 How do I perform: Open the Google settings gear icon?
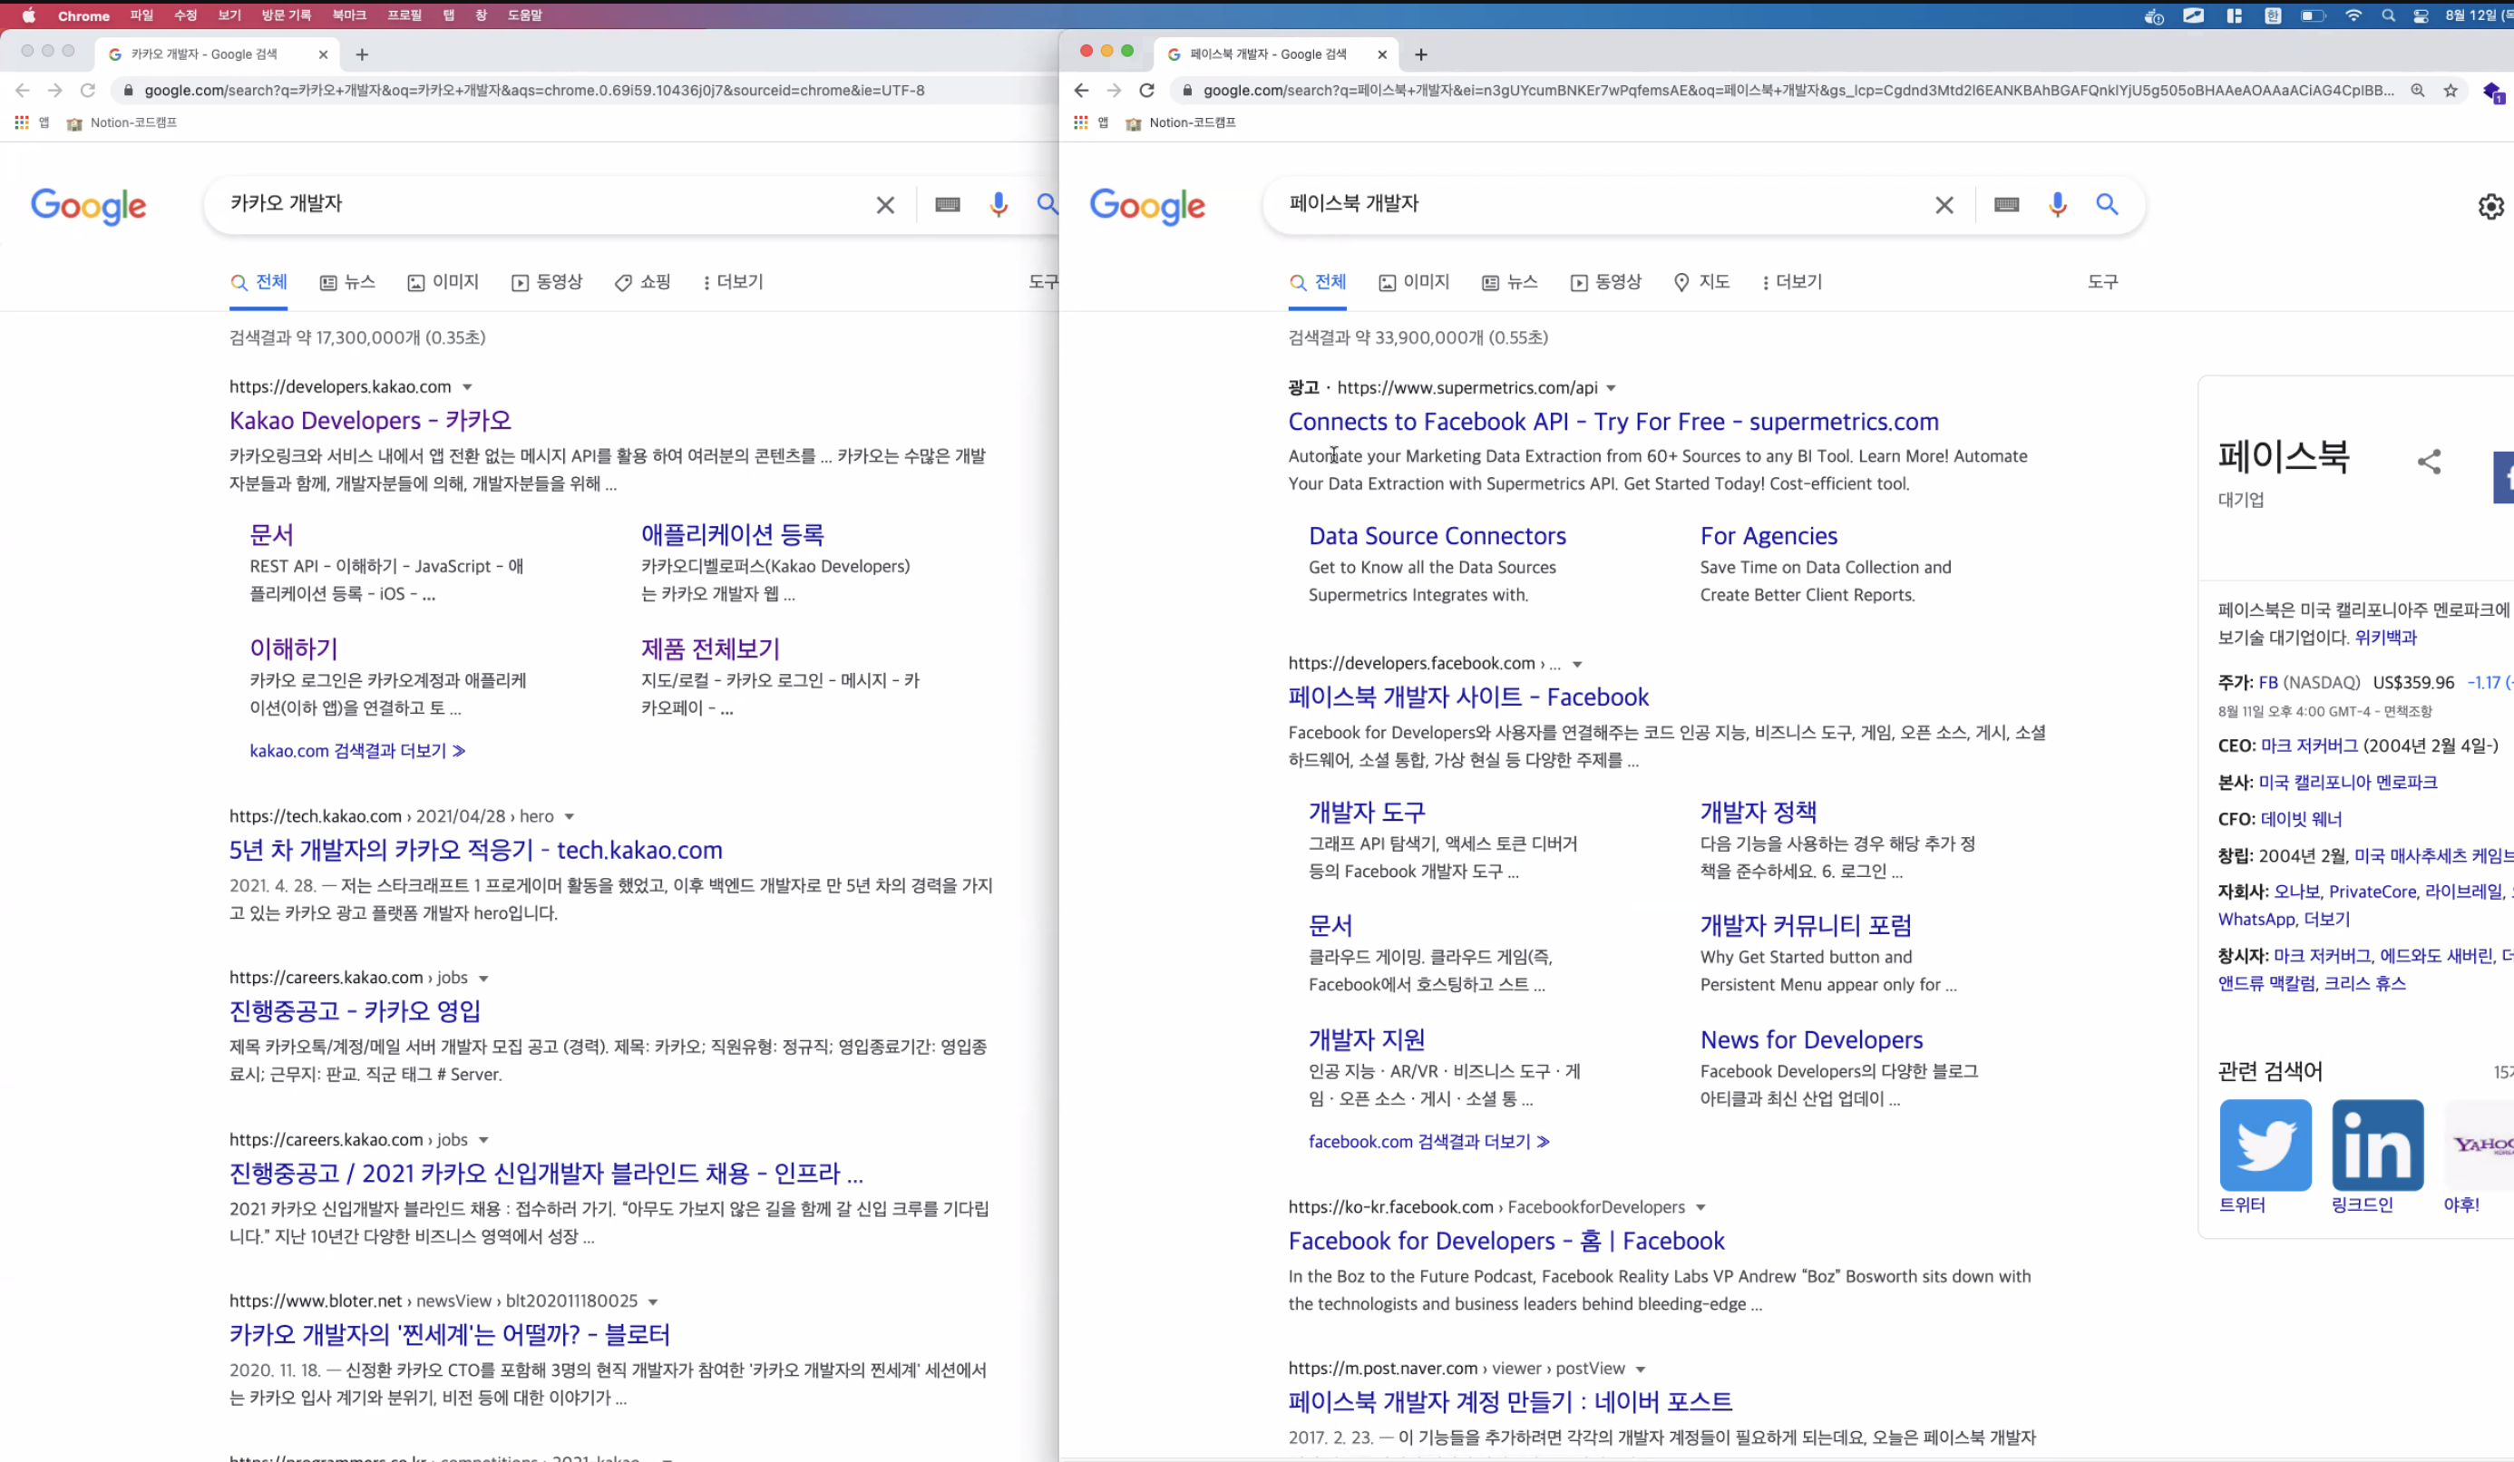pyautogui.click(x=2490, y=207)
